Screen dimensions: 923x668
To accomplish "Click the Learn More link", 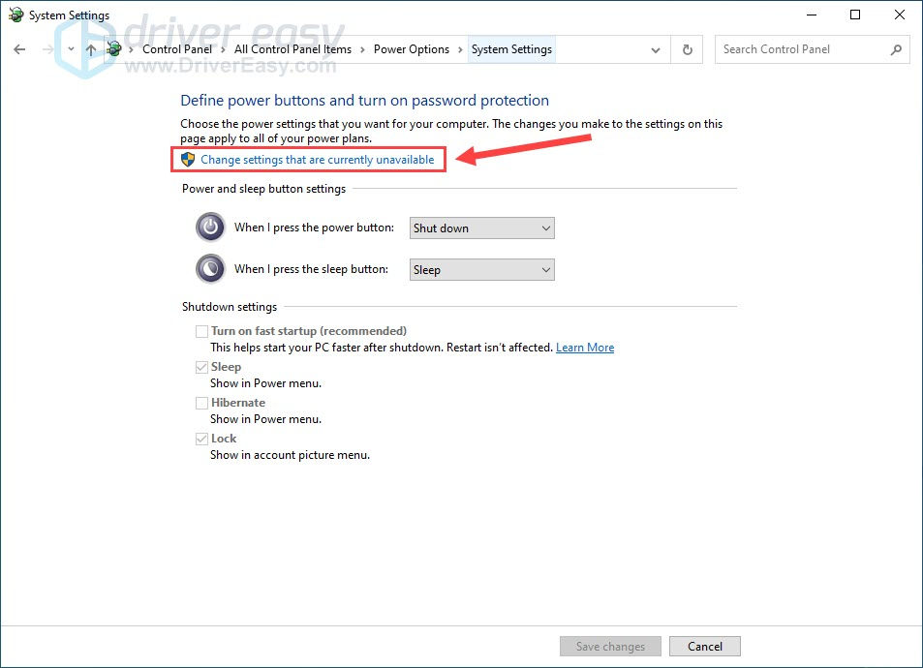I will 585,347.
